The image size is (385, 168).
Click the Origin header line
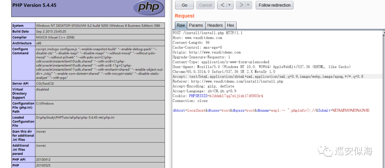click(x=206, y=52)
